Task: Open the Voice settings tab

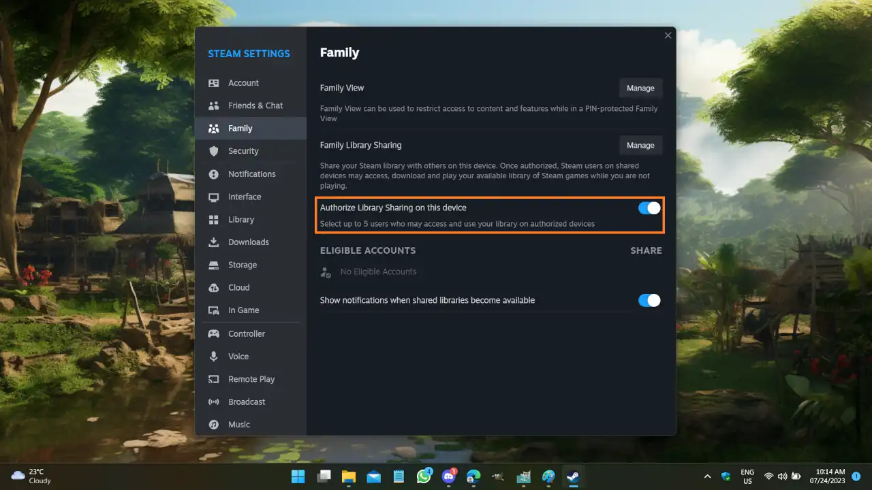Action: [x=251, y=357]
